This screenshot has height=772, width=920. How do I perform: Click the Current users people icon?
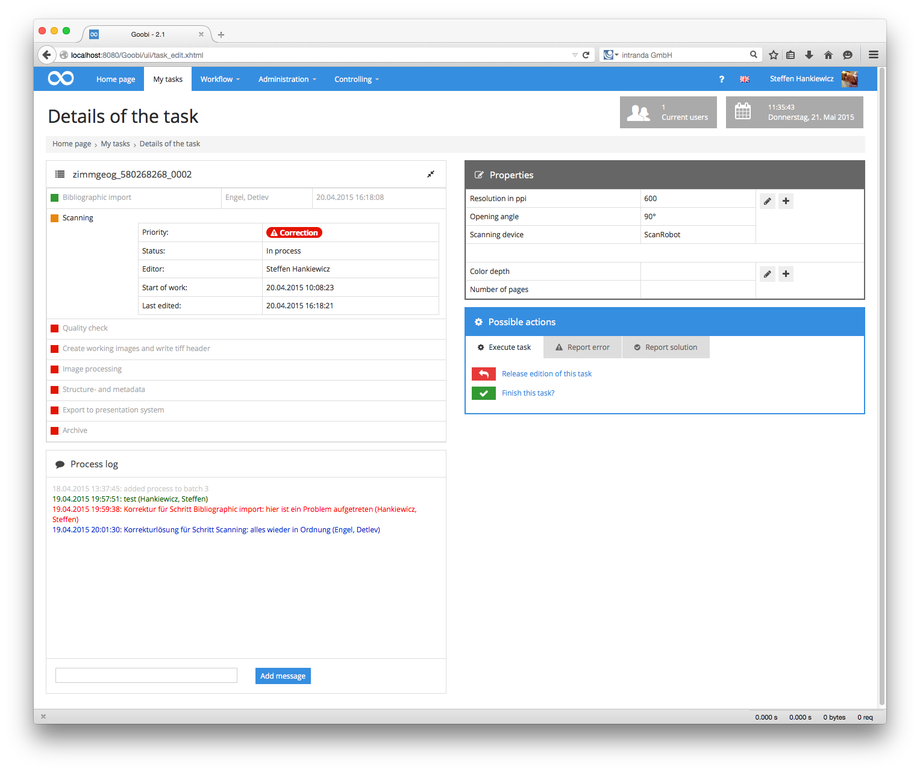(x=639, y=113)
